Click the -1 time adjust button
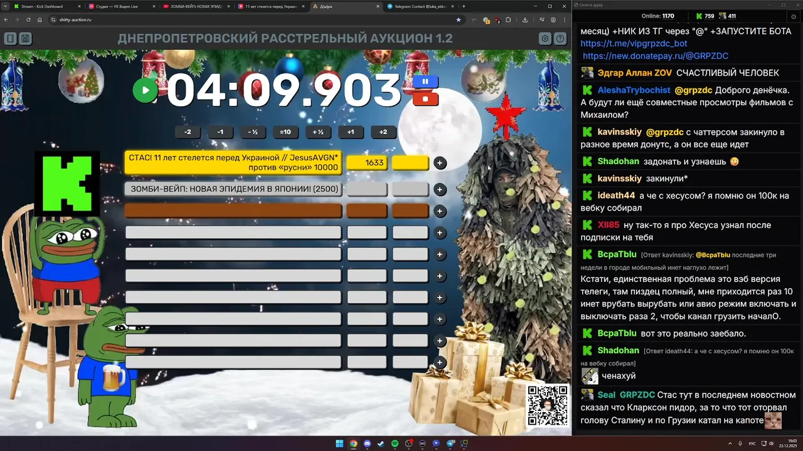 pos(220,132)
